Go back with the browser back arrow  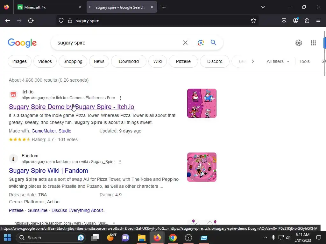pos(8,21)
